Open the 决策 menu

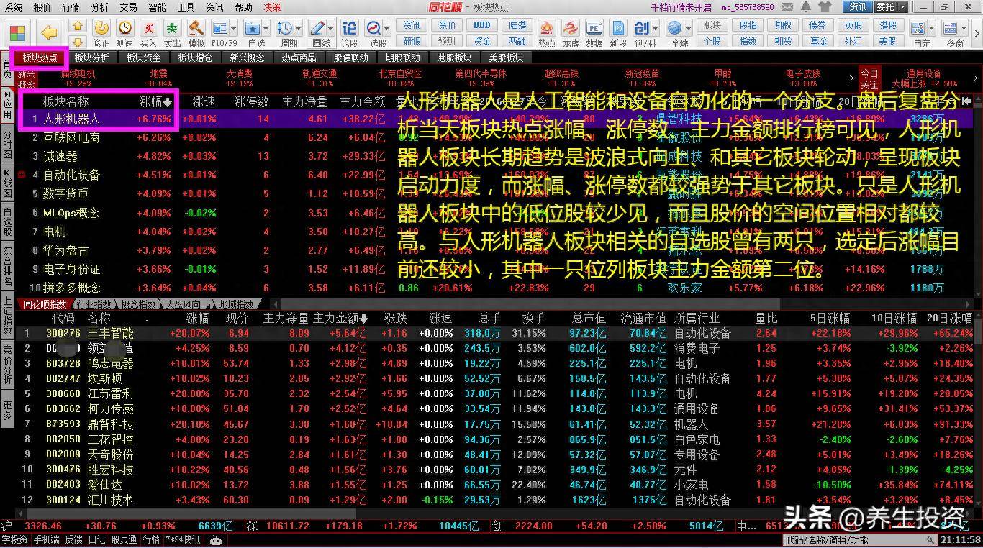pos(272,7)
